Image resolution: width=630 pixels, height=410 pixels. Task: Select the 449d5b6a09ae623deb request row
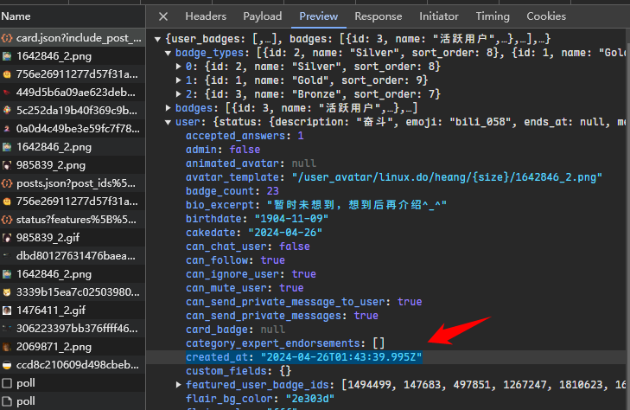(73, 93)
